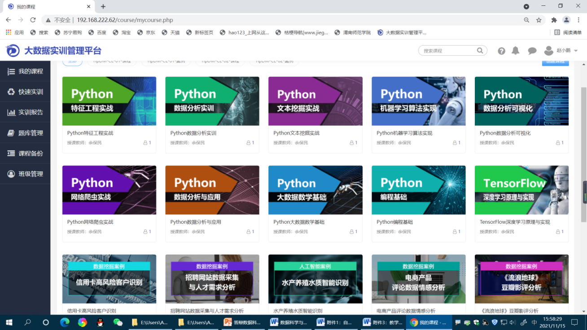Click the platform logo icon in header
This screenshot has height=330, width=587.
(13, 51)
